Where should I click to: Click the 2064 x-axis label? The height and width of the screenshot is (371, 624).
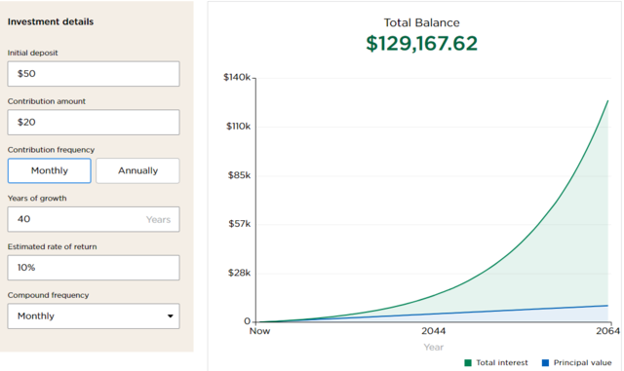[607, 331]
